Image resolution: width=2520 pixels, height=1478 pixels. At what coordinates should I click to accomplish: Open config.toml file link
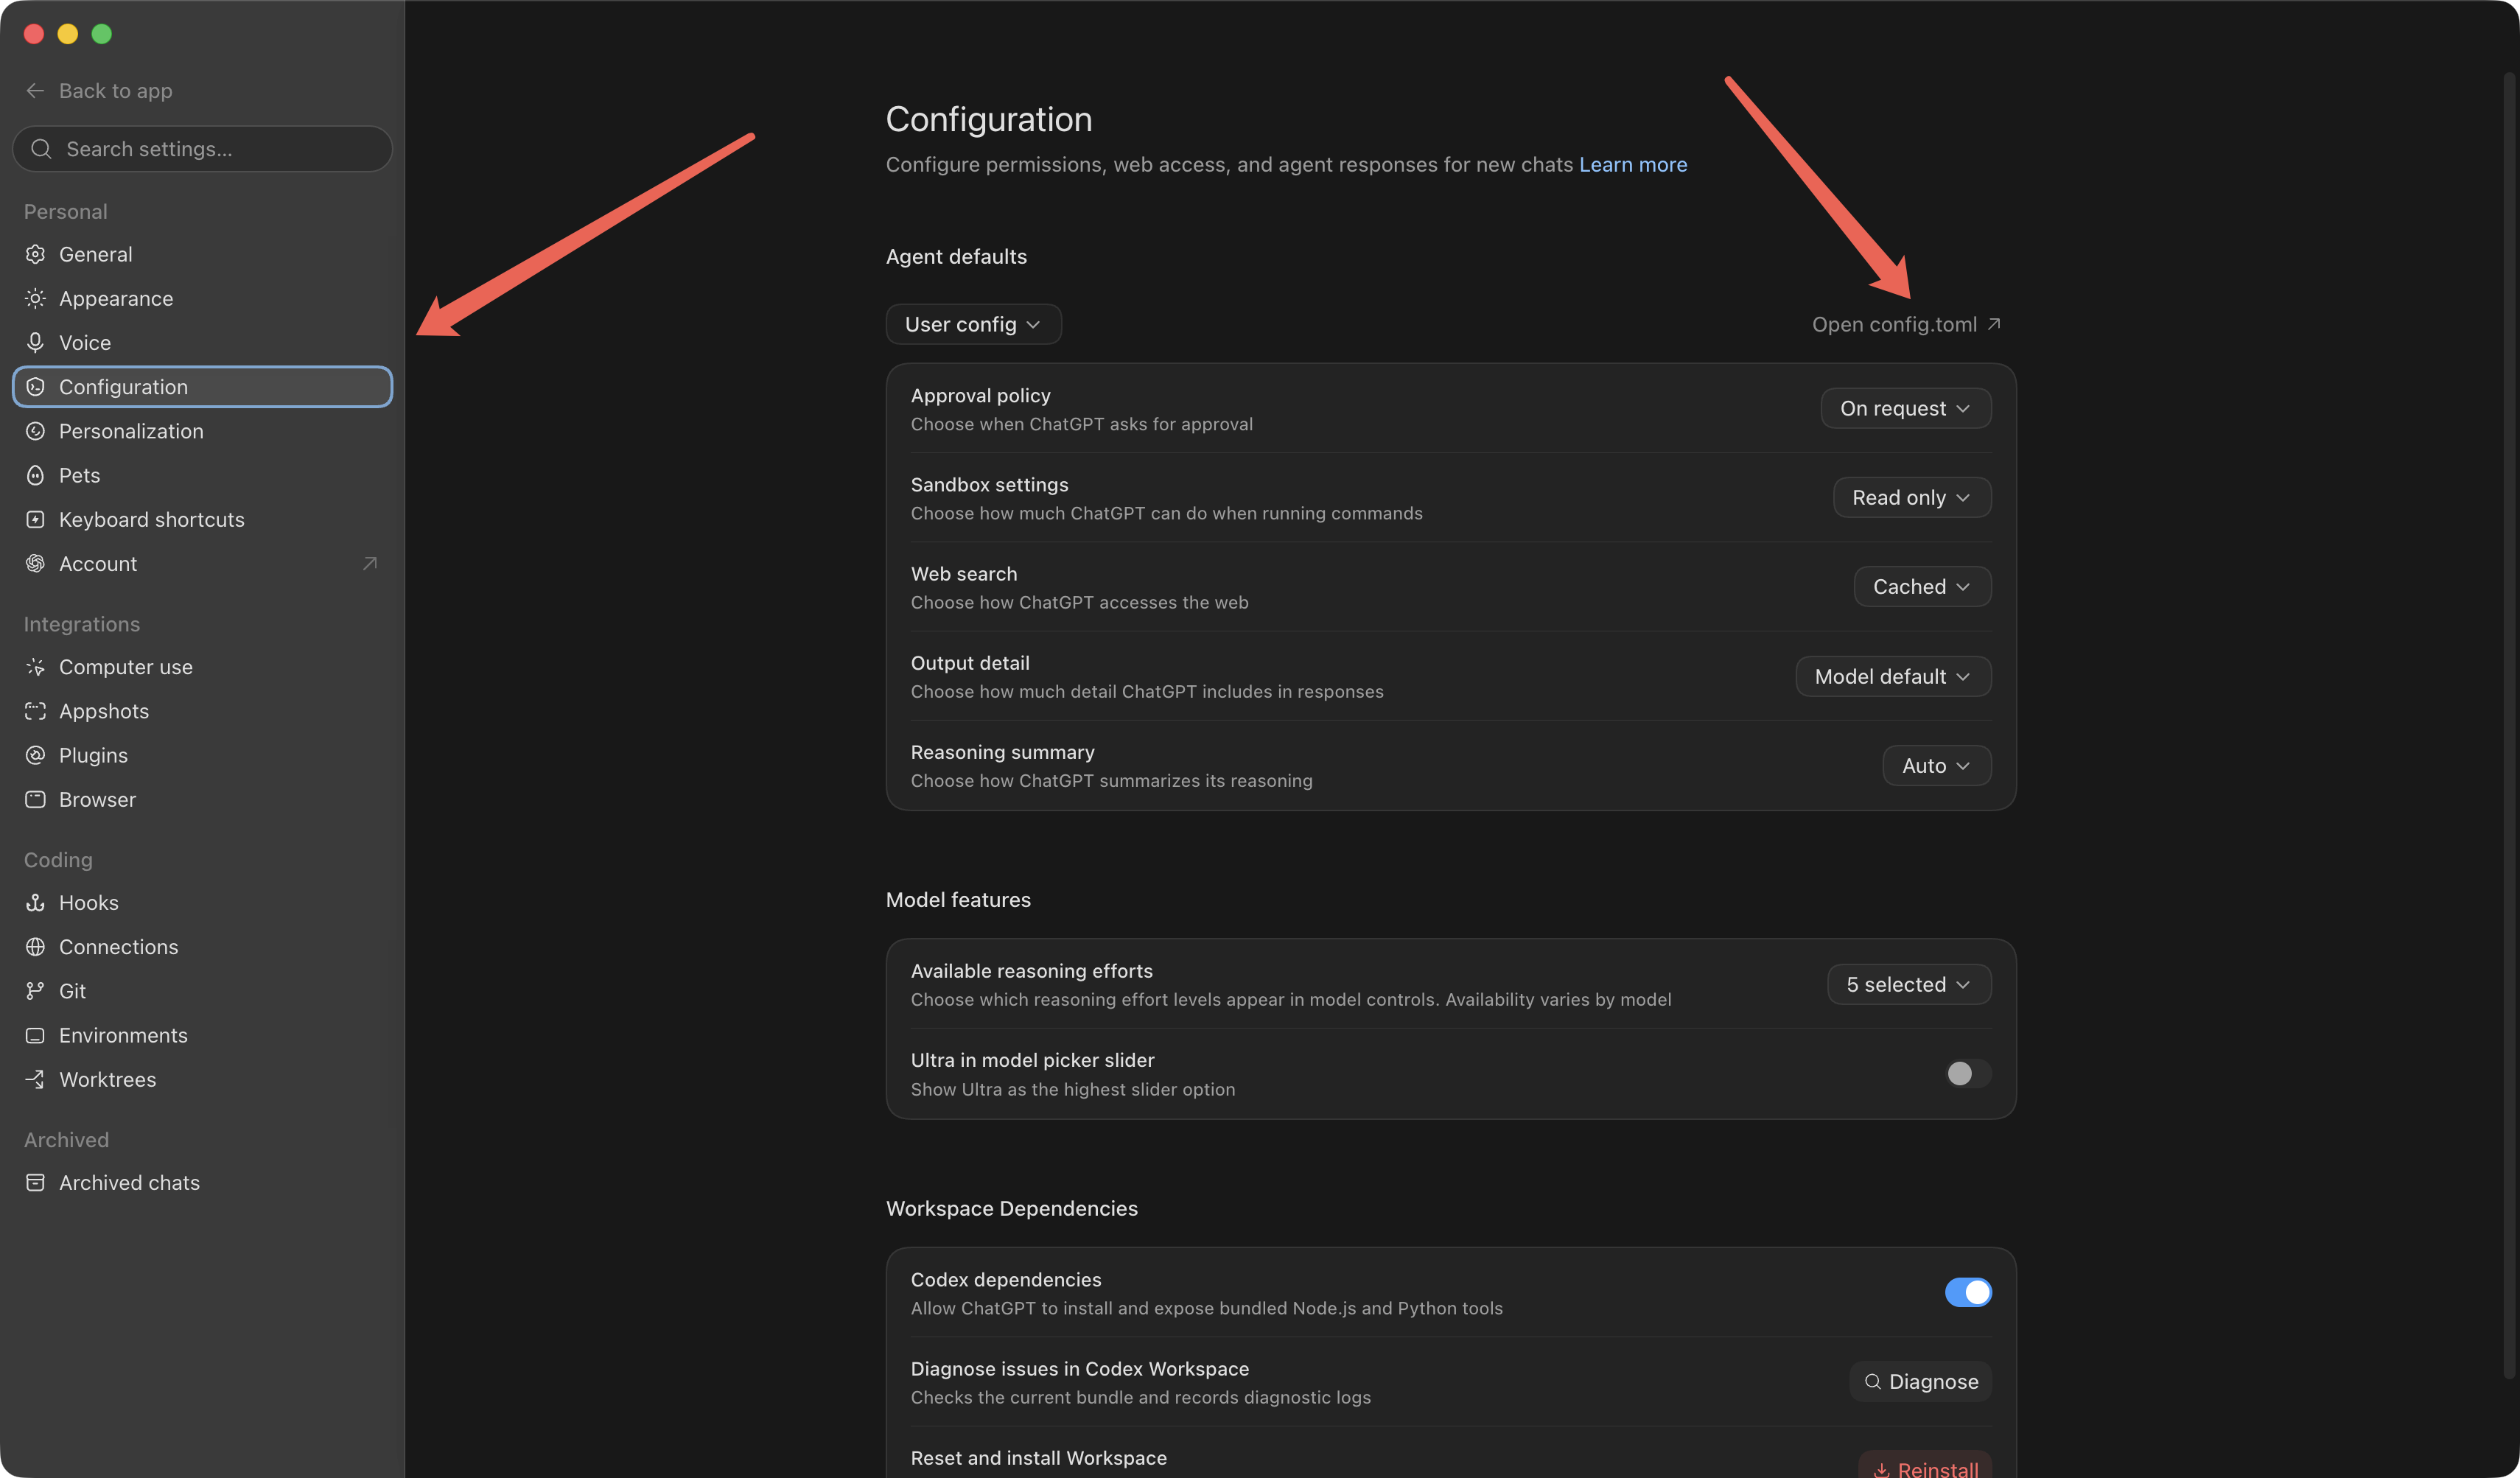pos(1906,324)
